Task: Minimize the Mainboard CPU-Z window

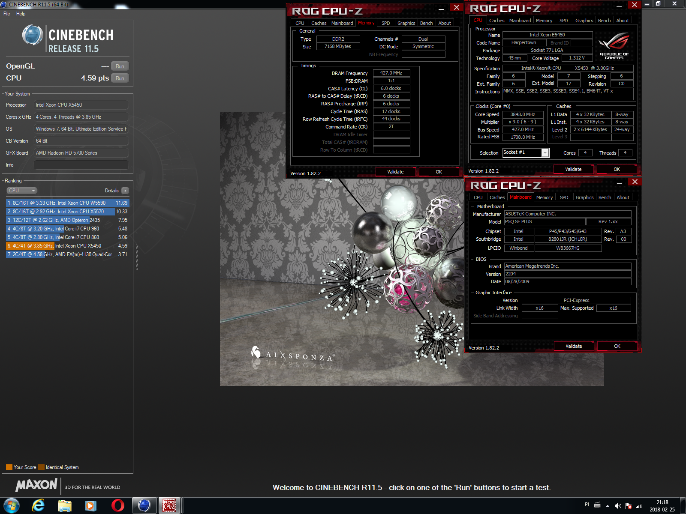Action: tap(620, 183)
